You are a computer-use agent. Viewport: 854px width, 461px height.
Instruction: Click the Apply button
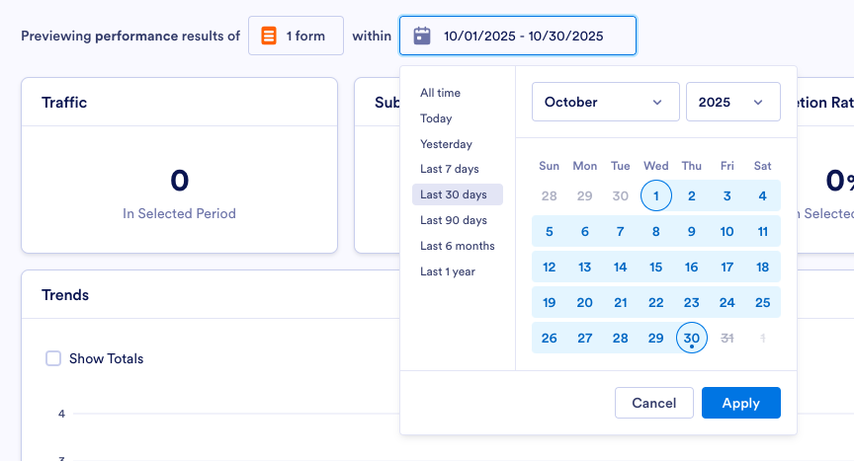(740, 403)
